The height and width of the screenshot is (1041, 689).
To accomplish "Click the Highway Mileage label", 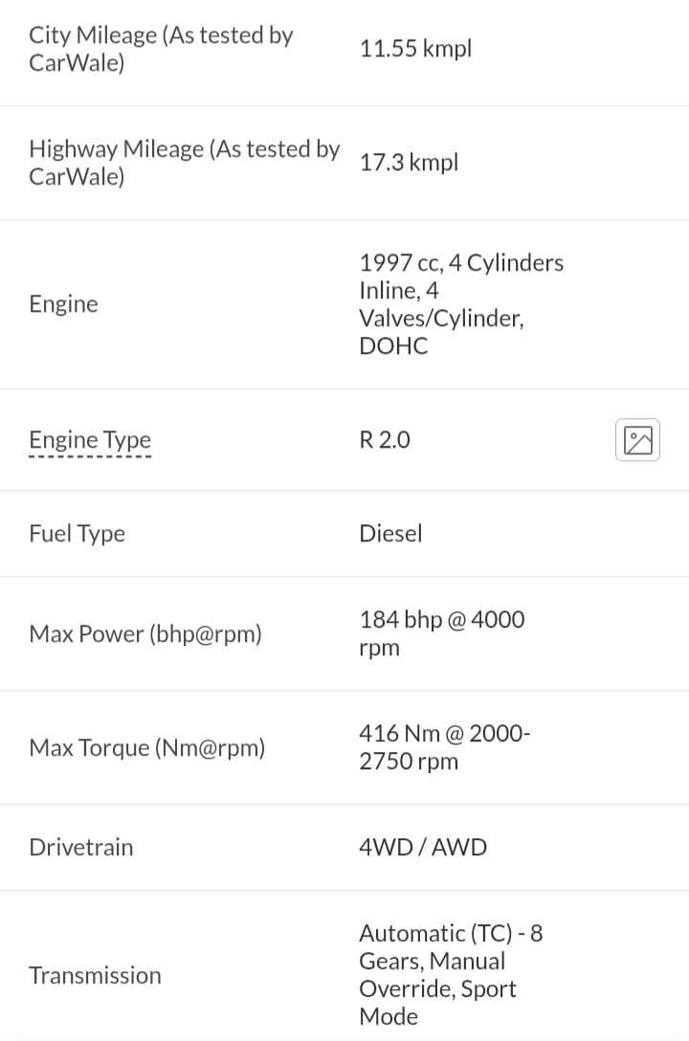I will [184, 163].
